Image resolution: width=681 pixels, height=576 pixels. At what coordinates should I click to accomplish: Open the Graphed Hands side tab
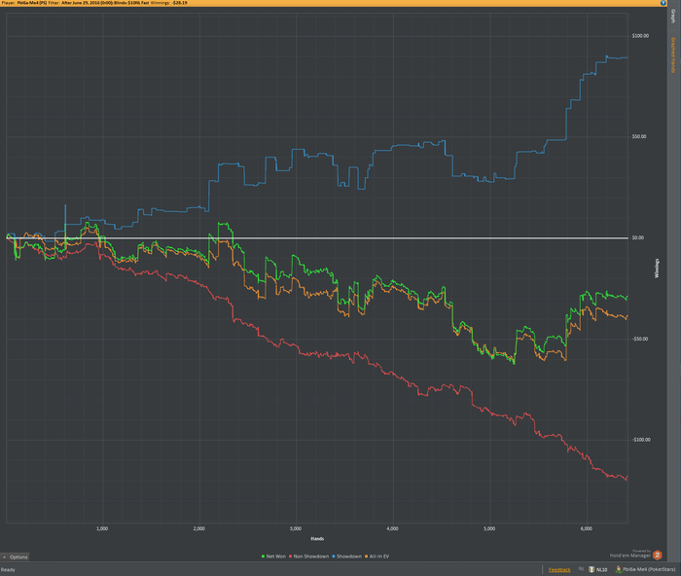[673, 54]
